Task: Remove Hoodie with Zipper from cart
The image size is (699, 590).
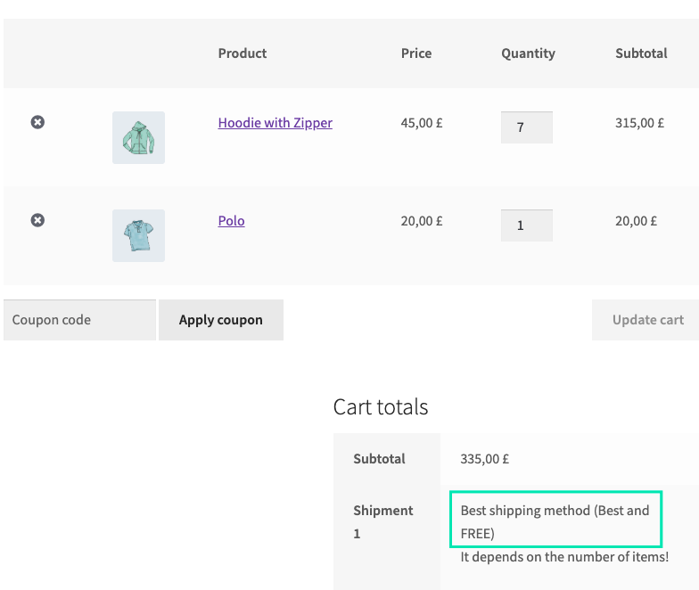Action: click(x=37, y=122)
